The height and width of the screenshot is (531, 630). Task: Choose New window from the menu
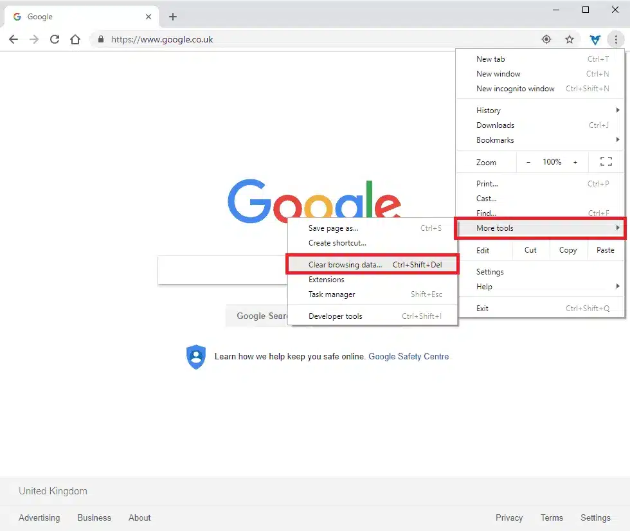[541, 74]
